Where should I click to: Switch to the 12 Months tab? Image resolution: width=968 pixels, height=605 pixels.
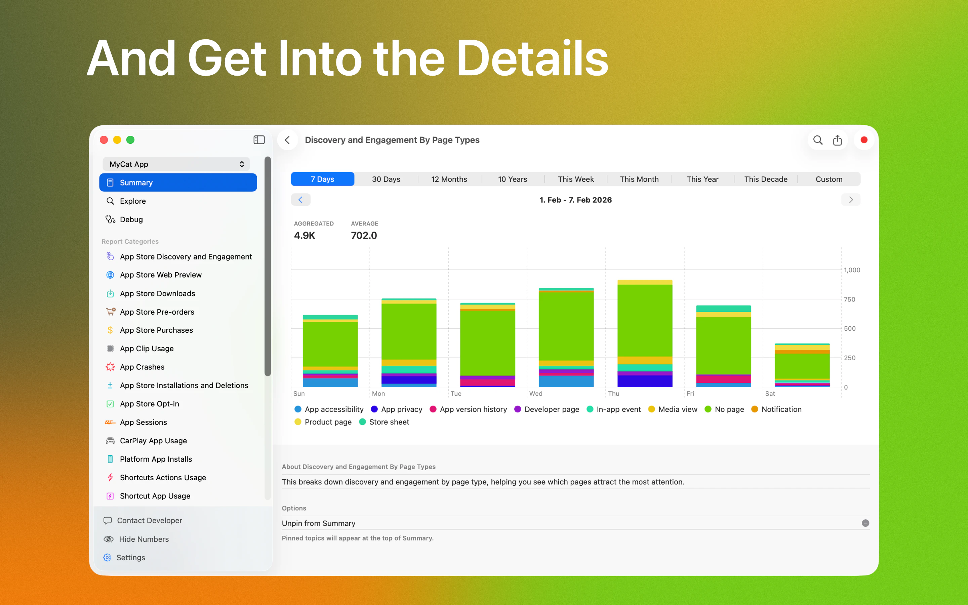449,179
